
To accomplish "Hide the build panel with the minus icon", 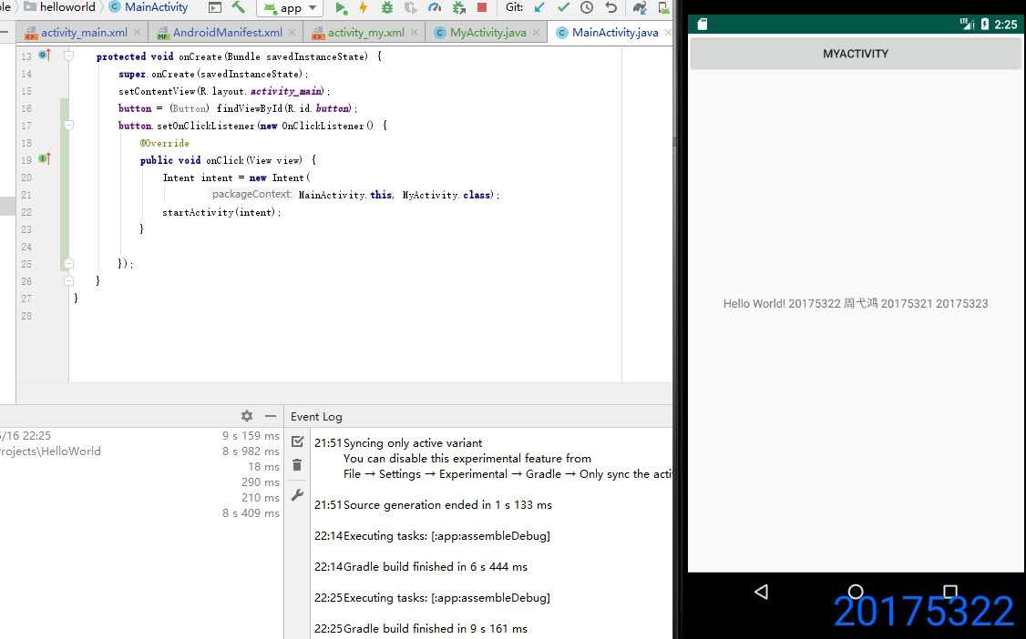I will 271,416.
